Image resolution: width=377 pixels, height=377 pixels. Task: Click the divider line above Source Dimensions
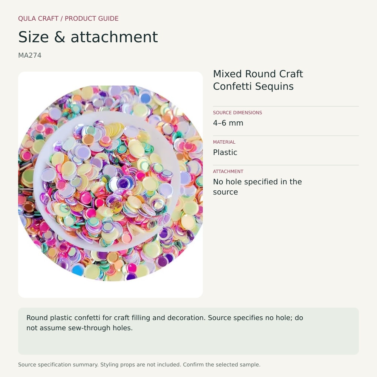click(286, 106)
